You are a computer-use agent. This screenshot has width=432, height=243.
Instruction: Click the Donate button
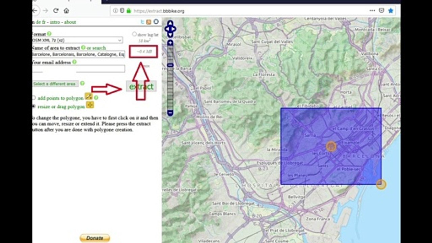click(95, 238)
